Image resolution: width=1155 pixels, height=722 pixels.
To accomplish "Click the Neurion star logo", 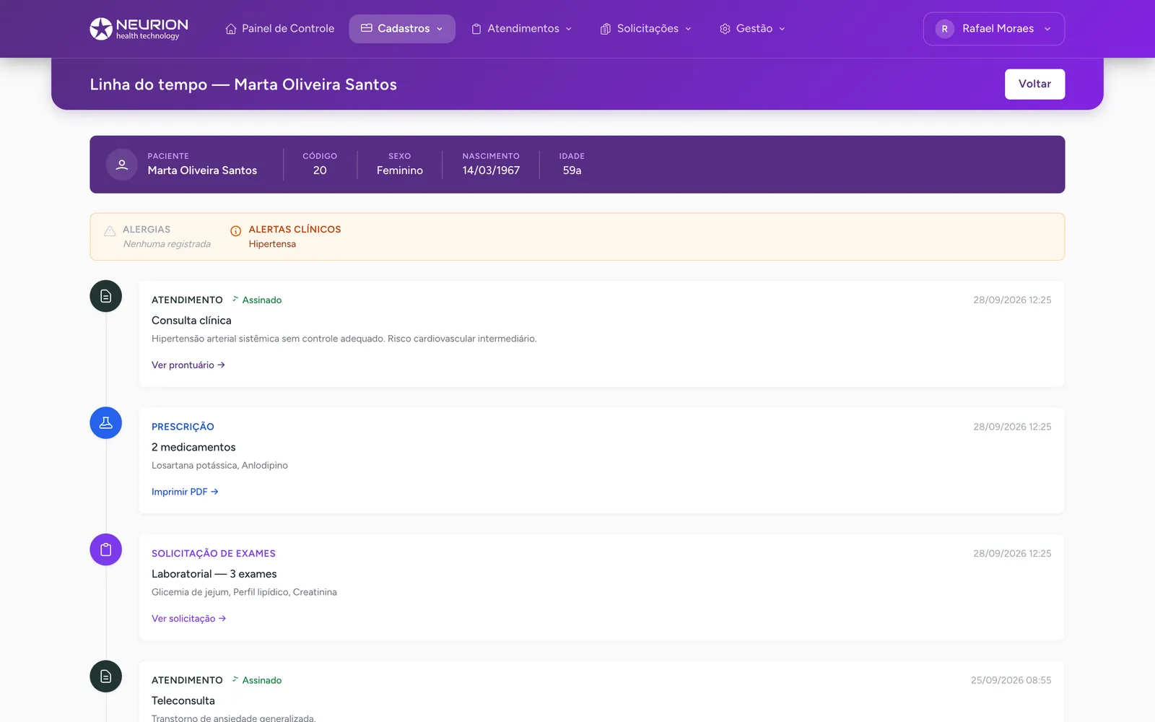I will (x=101, y=29).
